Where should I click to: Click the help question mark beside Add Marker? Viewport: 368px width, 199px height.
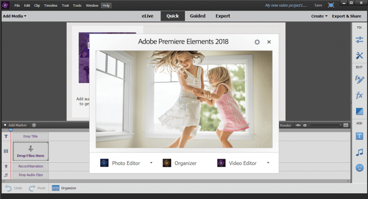tap(34, 125)
